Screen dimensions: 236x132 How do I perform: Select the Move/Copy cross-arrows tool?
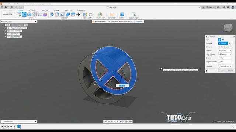coord(78,14)
